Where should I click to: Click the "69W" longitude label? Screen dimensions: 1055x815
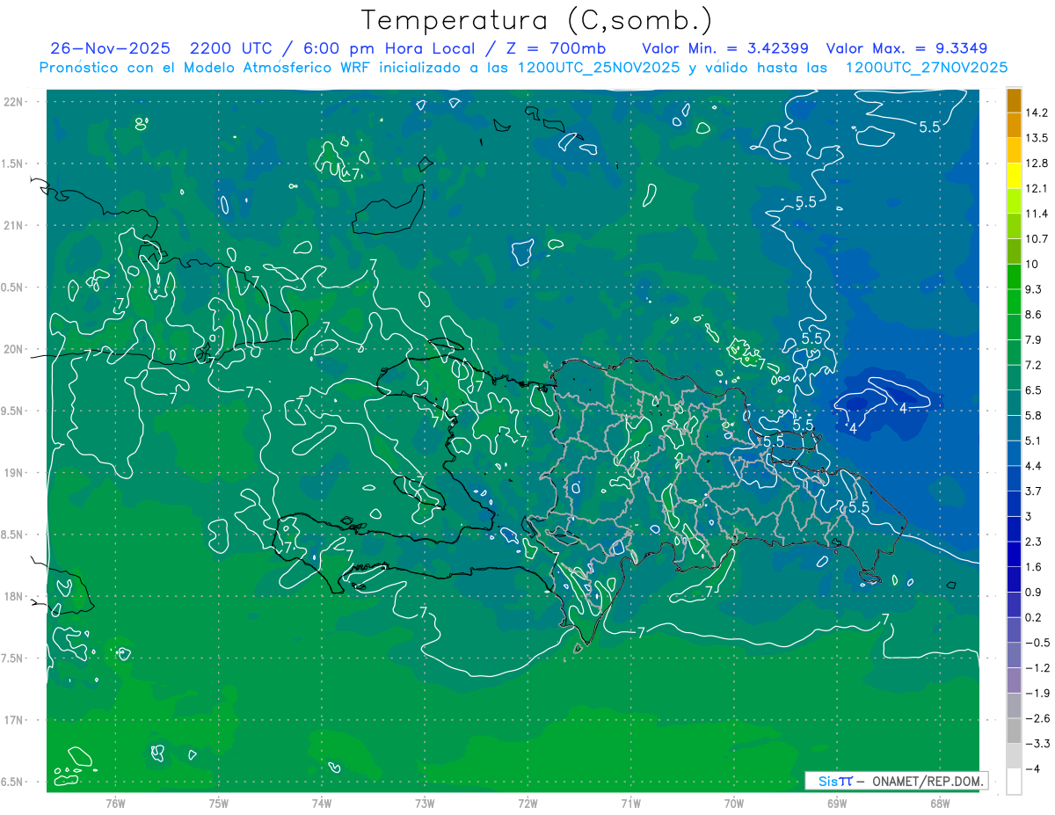837,804
